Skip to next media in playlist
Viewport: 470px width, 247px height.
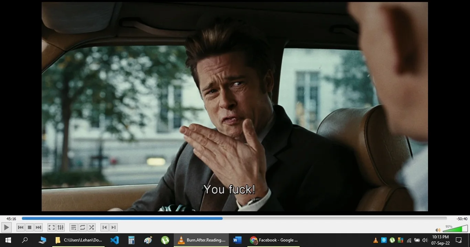click(39, 227)
